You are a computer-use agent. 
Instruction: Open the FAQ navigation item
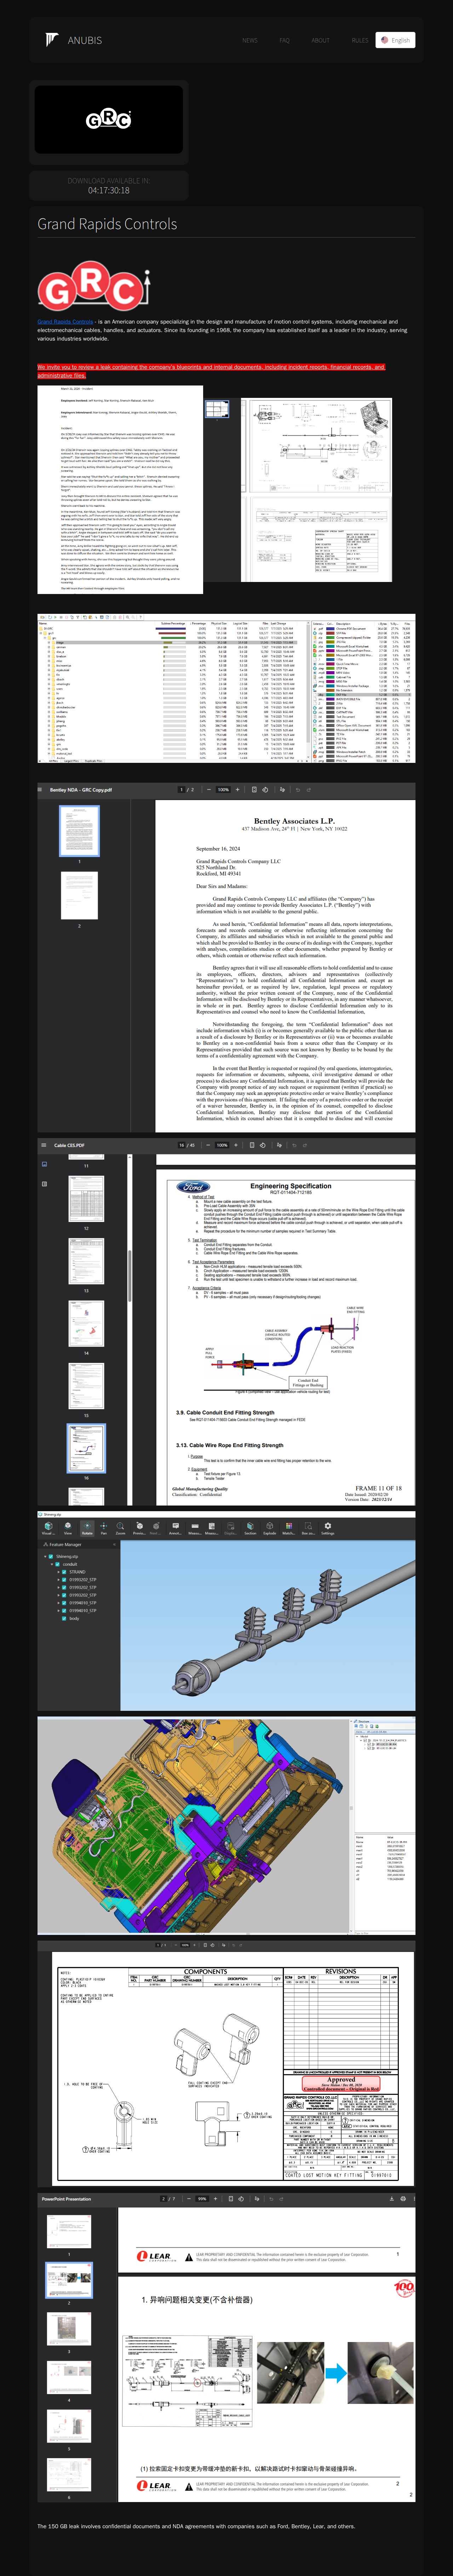click(x=285, y=41)
